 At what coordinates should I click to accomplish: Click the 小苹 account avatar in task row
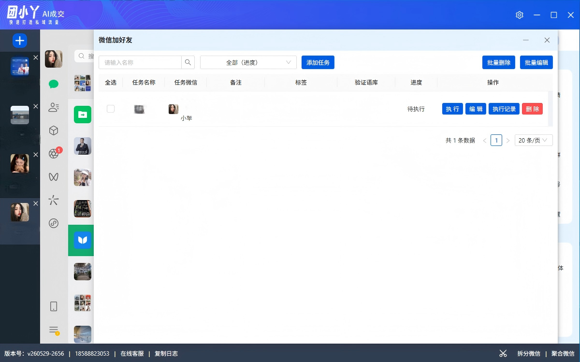click(173, 109)
